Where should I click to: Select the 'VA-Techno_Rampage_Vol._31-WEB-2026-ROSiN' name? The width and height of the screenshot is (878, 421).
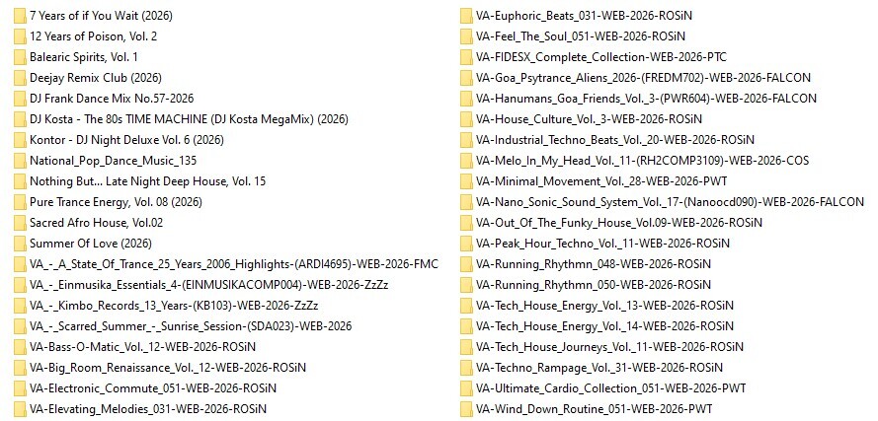coord(599,368)
